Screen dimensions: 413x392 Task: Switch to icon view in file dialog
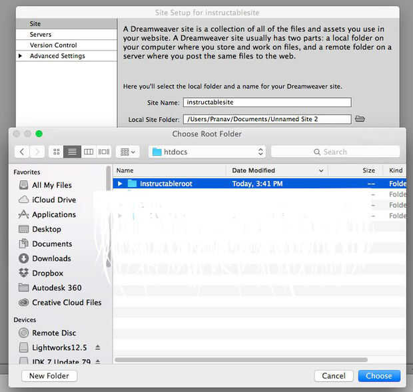(56, 152)
